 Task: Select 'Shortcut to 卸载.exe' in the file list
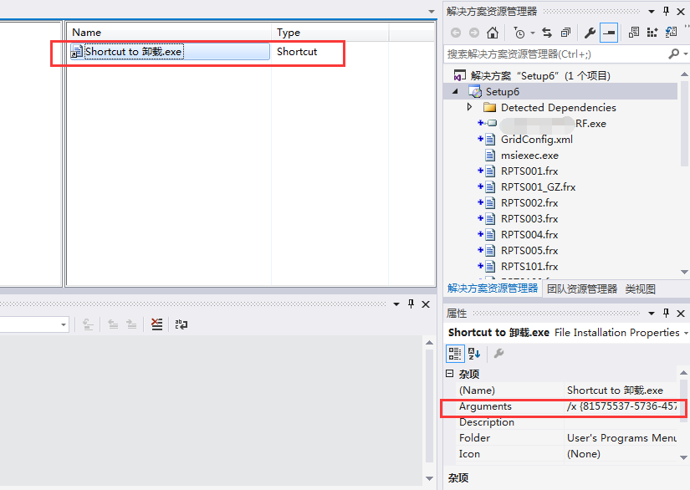[133, 52]
